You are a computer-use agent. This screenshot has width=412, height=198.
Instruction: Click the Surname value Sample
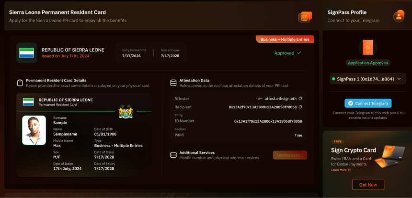point(60,123)
